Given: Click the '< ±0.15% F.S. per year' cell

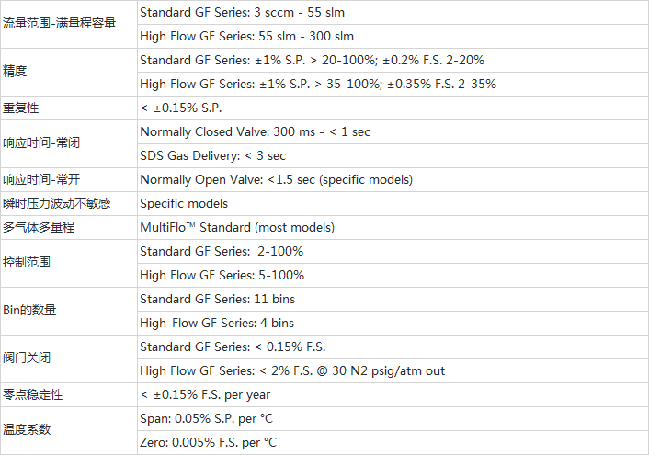Looking at the screenshot, I should [205, 394].
